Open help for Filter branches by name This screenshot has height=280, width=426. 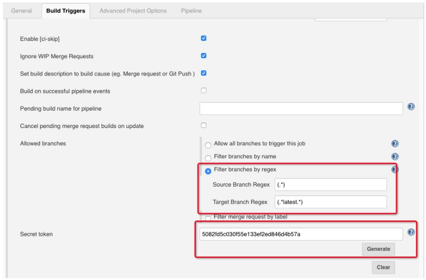[395, 156]
